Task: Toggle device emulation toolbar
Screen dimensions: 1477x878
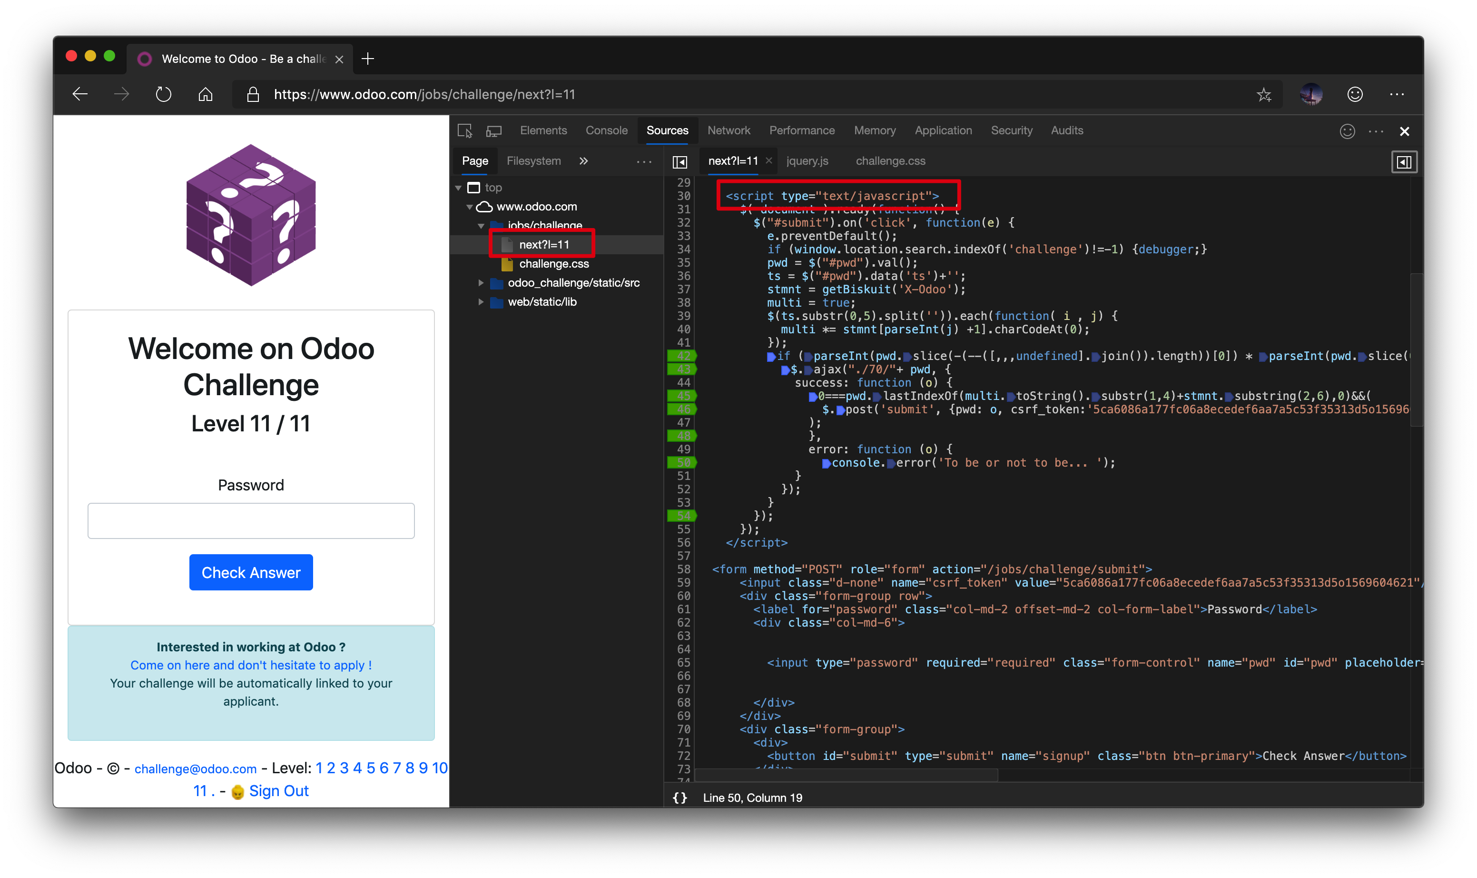Action: coord(494,131)
